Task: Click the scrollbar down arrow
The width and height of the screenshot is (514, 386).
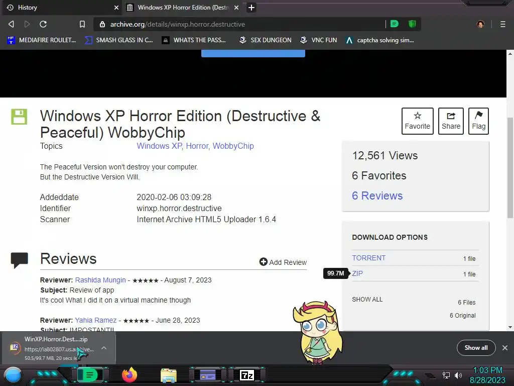Action: pyautogui.click(x=510, y=327)
